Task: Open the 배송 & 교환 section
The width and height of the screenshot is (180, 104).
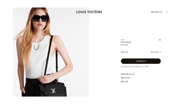Action: point(124,81)
